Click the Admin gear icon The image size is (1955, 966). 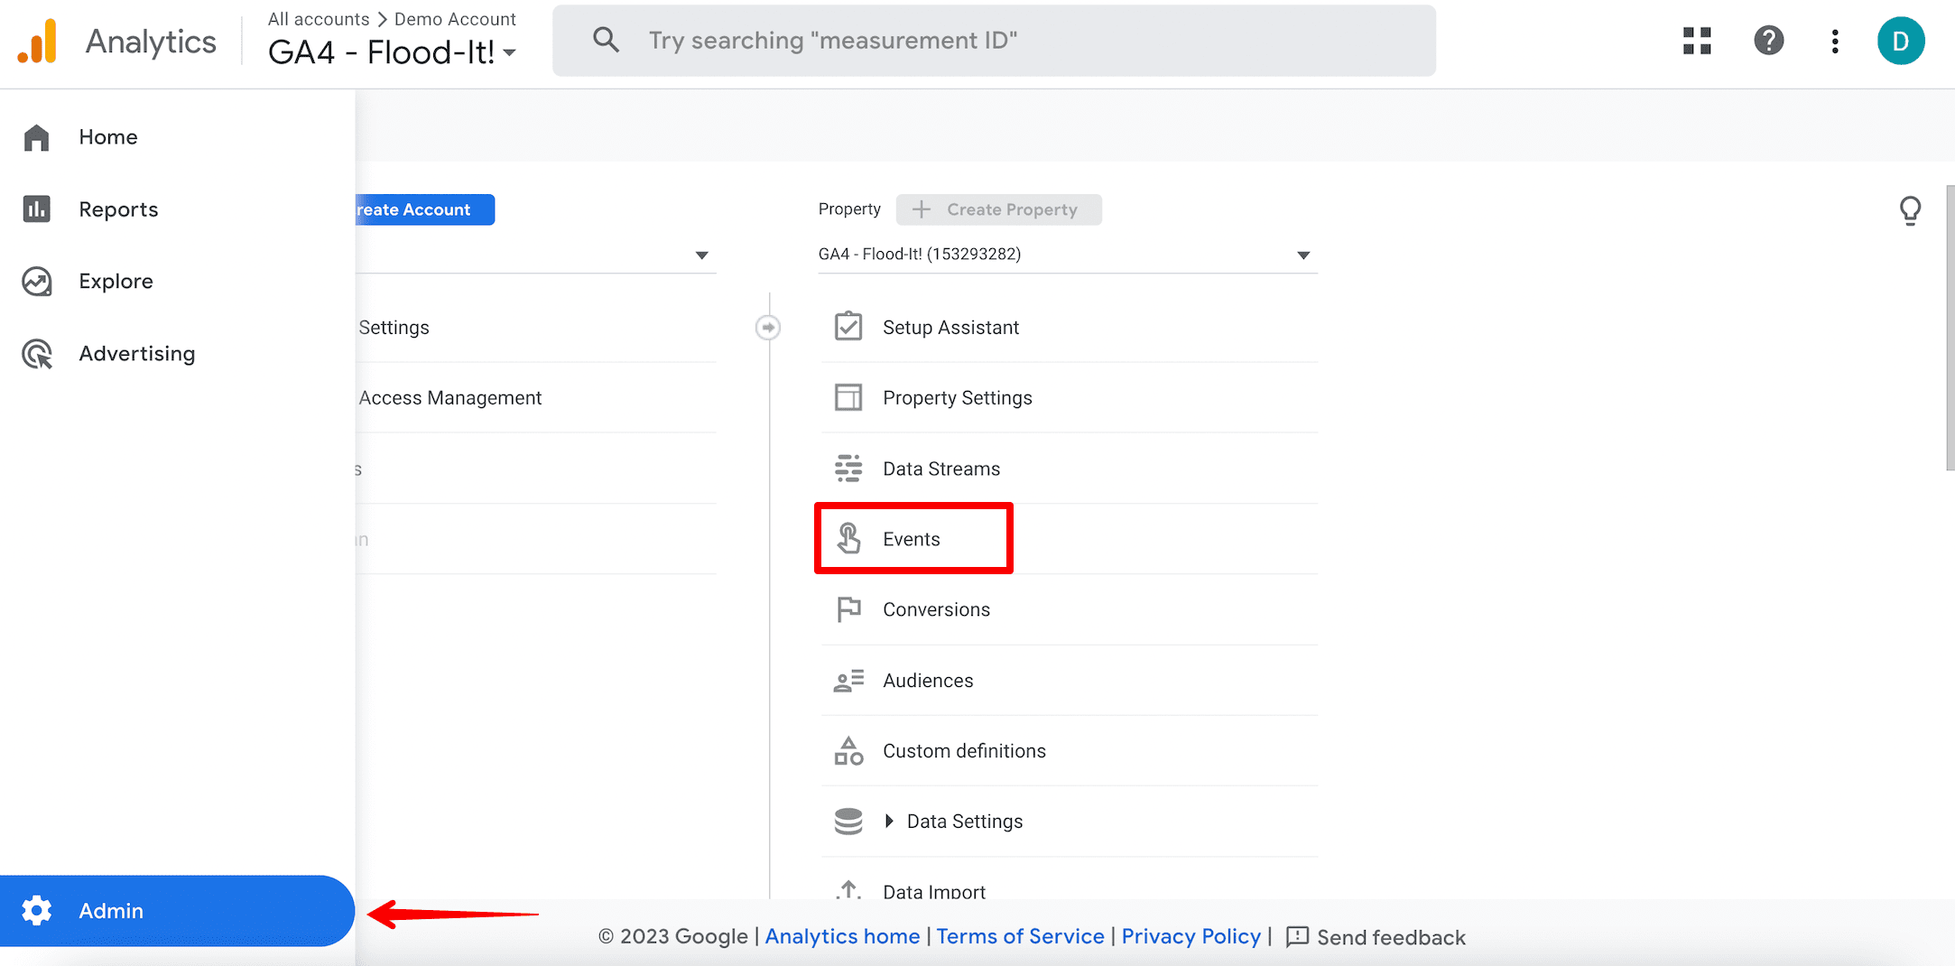pyautogui.click(x=37, y=911)
